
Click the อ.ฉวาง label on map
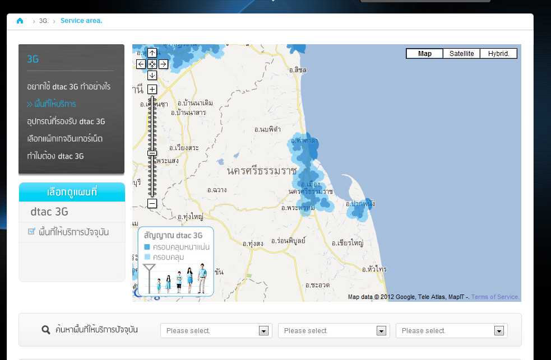pos(217,190)
